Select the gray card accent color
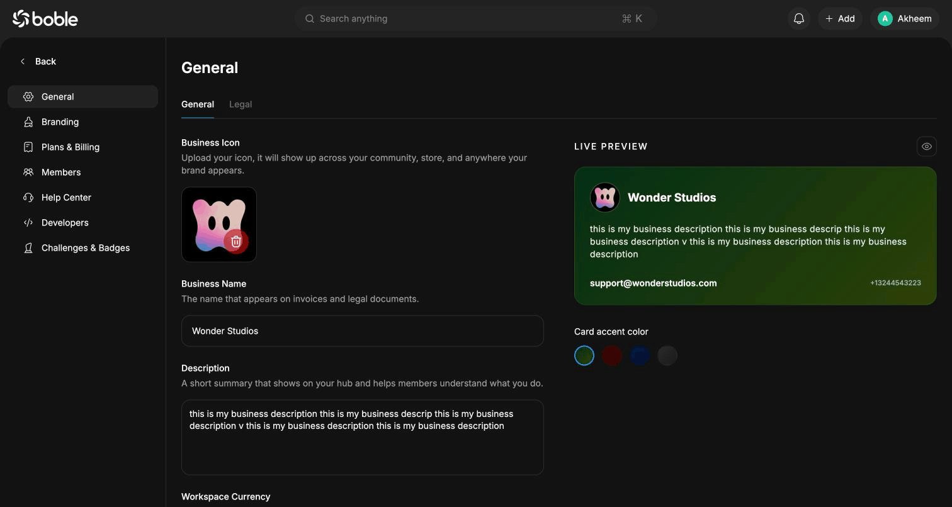This screenshot has height=507, width=952. point(667,355)
